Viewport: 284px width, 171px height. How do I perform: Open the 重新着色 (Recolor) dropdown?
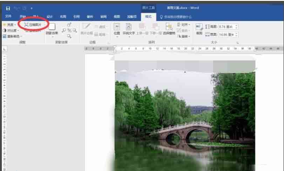(x=12, y=37)
